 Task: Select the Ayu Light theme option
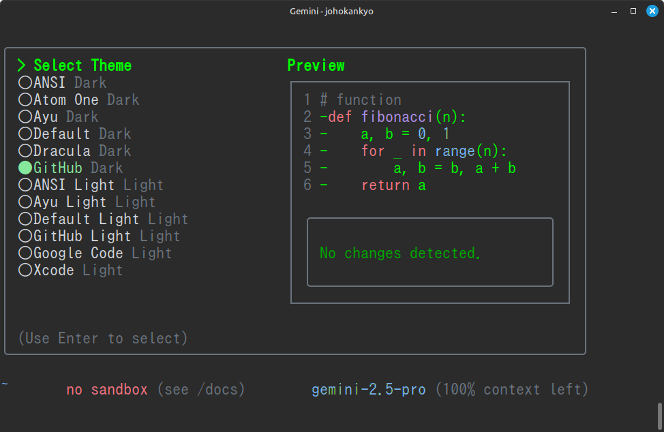25,202
